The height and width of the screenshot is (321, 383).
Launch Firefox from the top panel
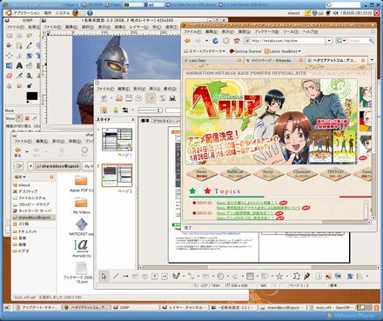(75, 13)
